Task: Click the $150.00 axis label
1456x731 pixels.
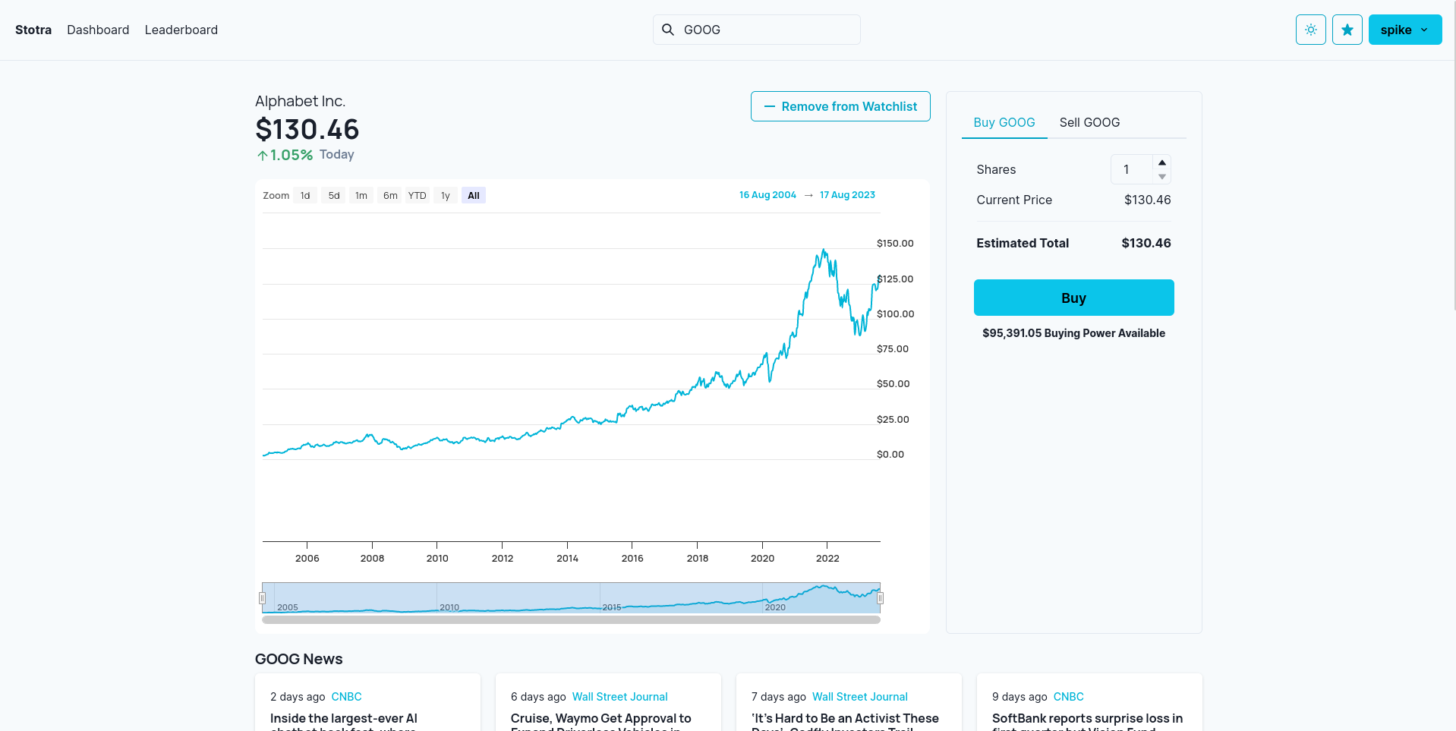Action: [x=895, y=244]
